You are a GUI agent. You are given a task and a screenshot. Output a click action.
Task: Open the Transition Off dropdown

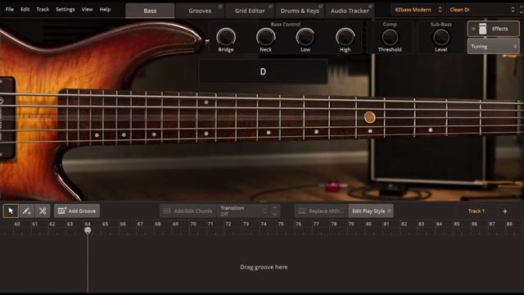243,211
